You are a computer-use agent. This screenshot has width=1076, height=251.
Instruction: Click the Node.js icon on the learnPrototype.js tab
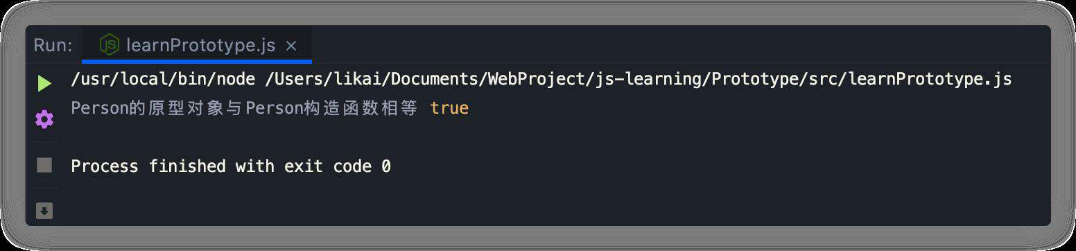coord(110,45)
